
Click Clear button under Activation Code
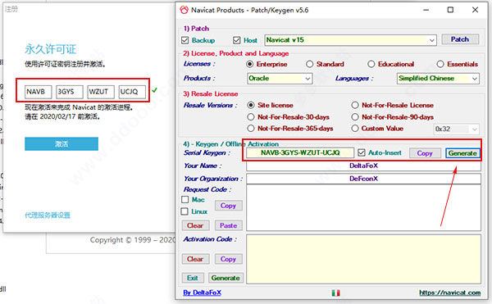click(x=195, y=259)
